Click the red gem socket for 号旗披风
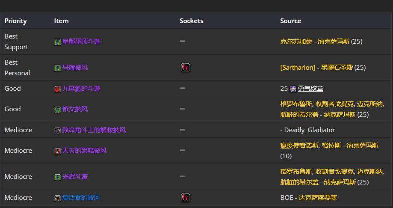 186,68
